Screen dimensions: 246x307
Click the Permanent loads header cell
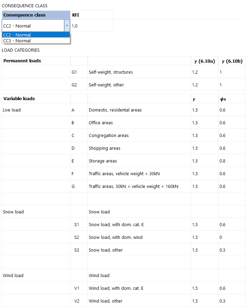click(36, 61)
